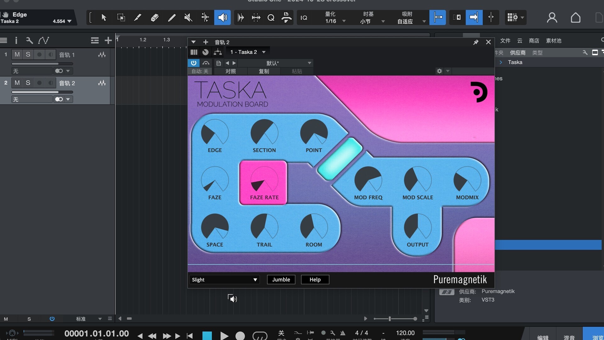Select the Mute tool

(x=188, y=17)
